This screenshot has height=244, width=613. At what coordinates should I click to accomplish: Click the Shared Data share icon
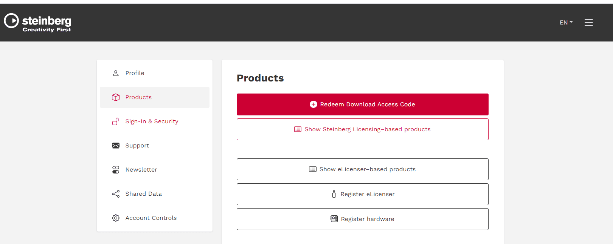pyautogui.click(x=116, y=194)
